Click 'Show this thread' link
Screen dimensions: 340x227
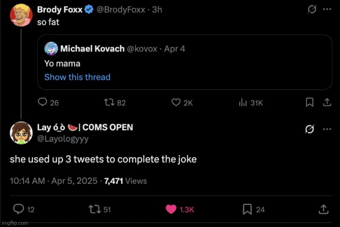coord(77,77)
